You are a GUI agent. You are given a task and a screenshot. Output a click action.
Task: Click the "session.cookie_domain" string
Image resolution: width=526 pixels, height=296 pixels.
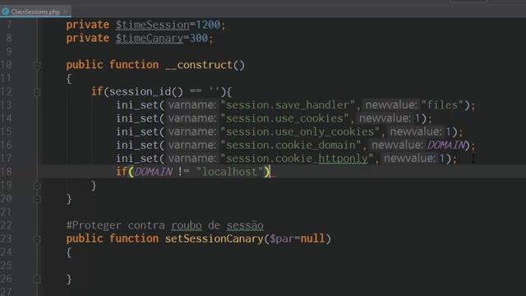coord(290,145)
